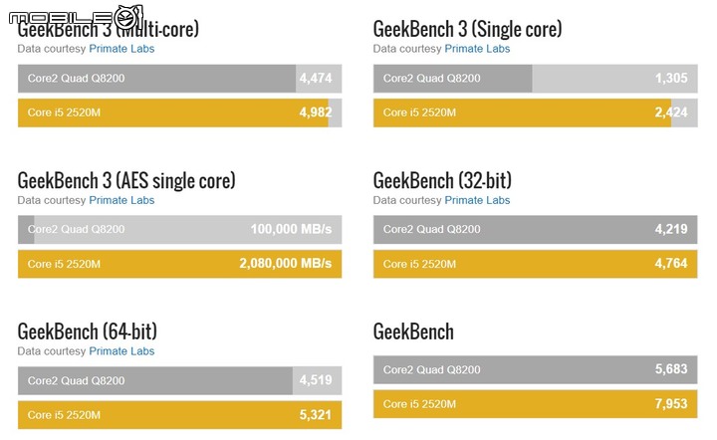
Task: Click the GeekBench 3 (AES single core) heading
Action: point(126,180)
